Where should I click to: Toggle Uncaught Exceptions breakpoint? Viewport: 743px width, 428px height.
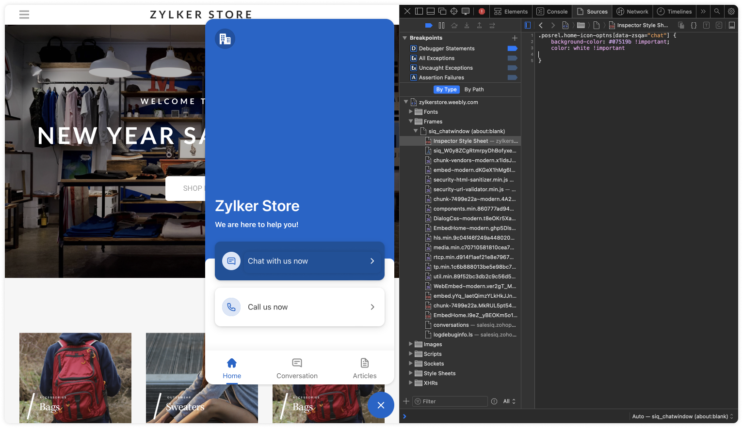(512, 68)
